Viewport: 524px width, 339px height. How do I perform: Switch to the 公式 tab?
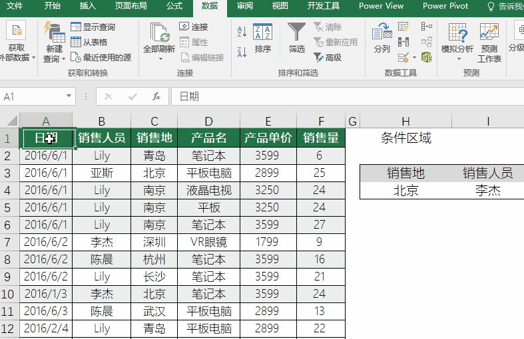[174, 6]
